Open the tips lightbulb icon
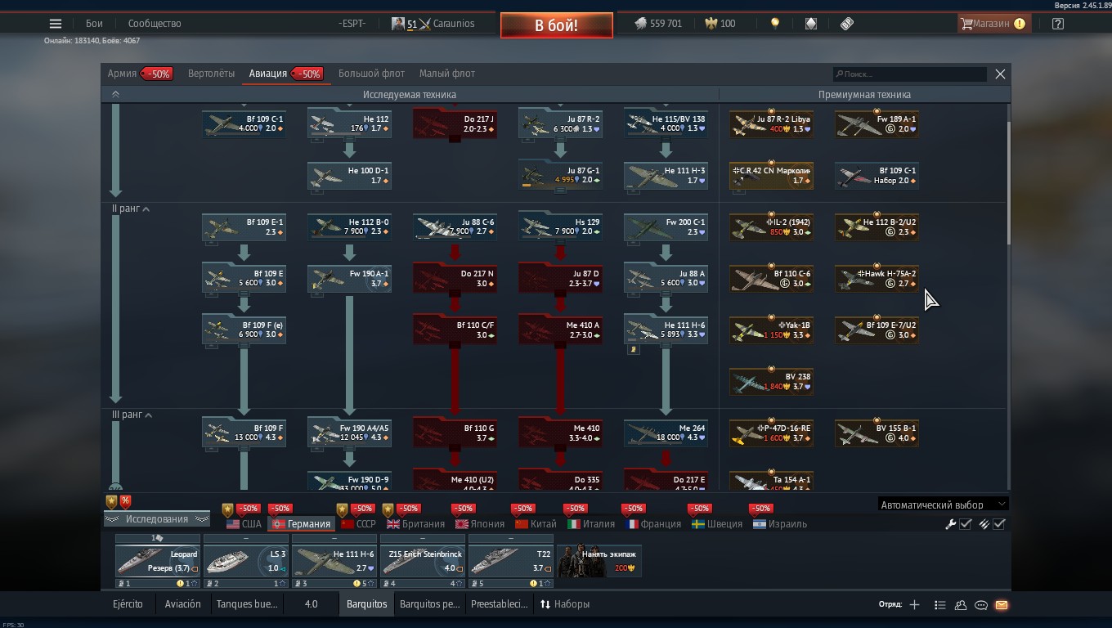1112x628 pixels. (x=775, y=24)
